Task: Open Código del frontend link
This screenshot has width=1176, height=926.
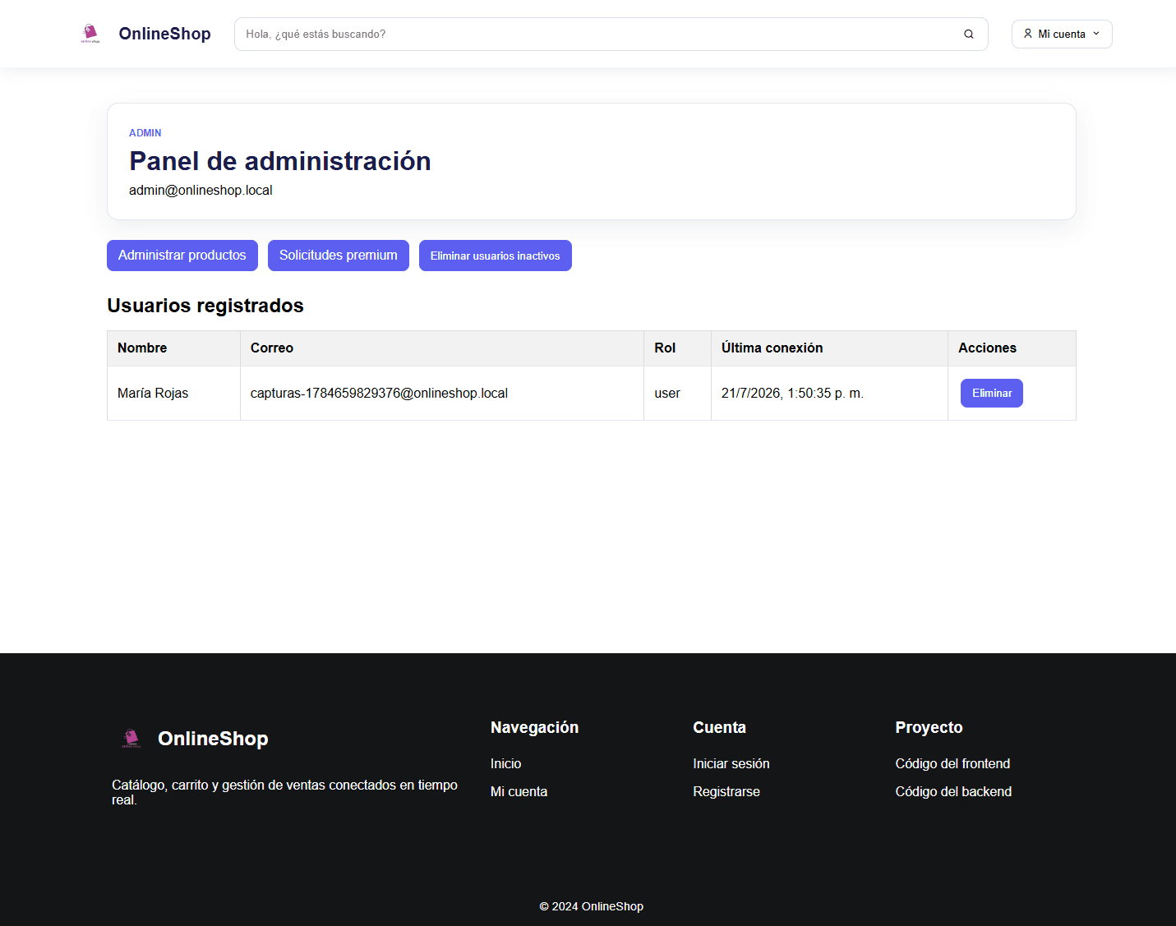Action: (952, 764)
